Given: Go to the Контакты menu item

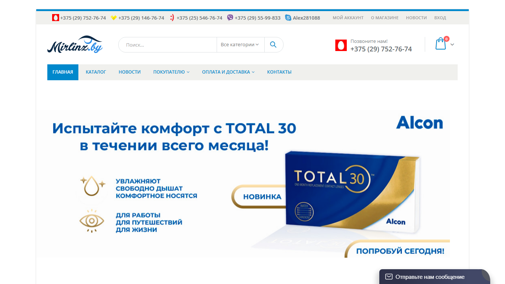Looking at the screenshot, I should 279,72.
